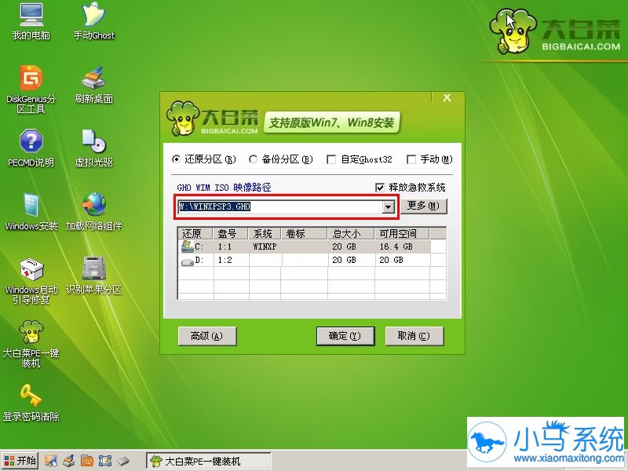Image resolution: width=628 pixels, height=471 pixels.
Task: Click the 可用空间 column header
Action: tap(402, 233)
